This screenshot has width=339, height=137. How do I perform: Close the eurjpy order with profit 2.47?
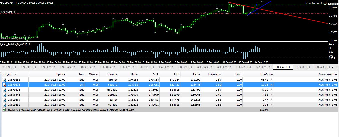[x=272, y=100]
